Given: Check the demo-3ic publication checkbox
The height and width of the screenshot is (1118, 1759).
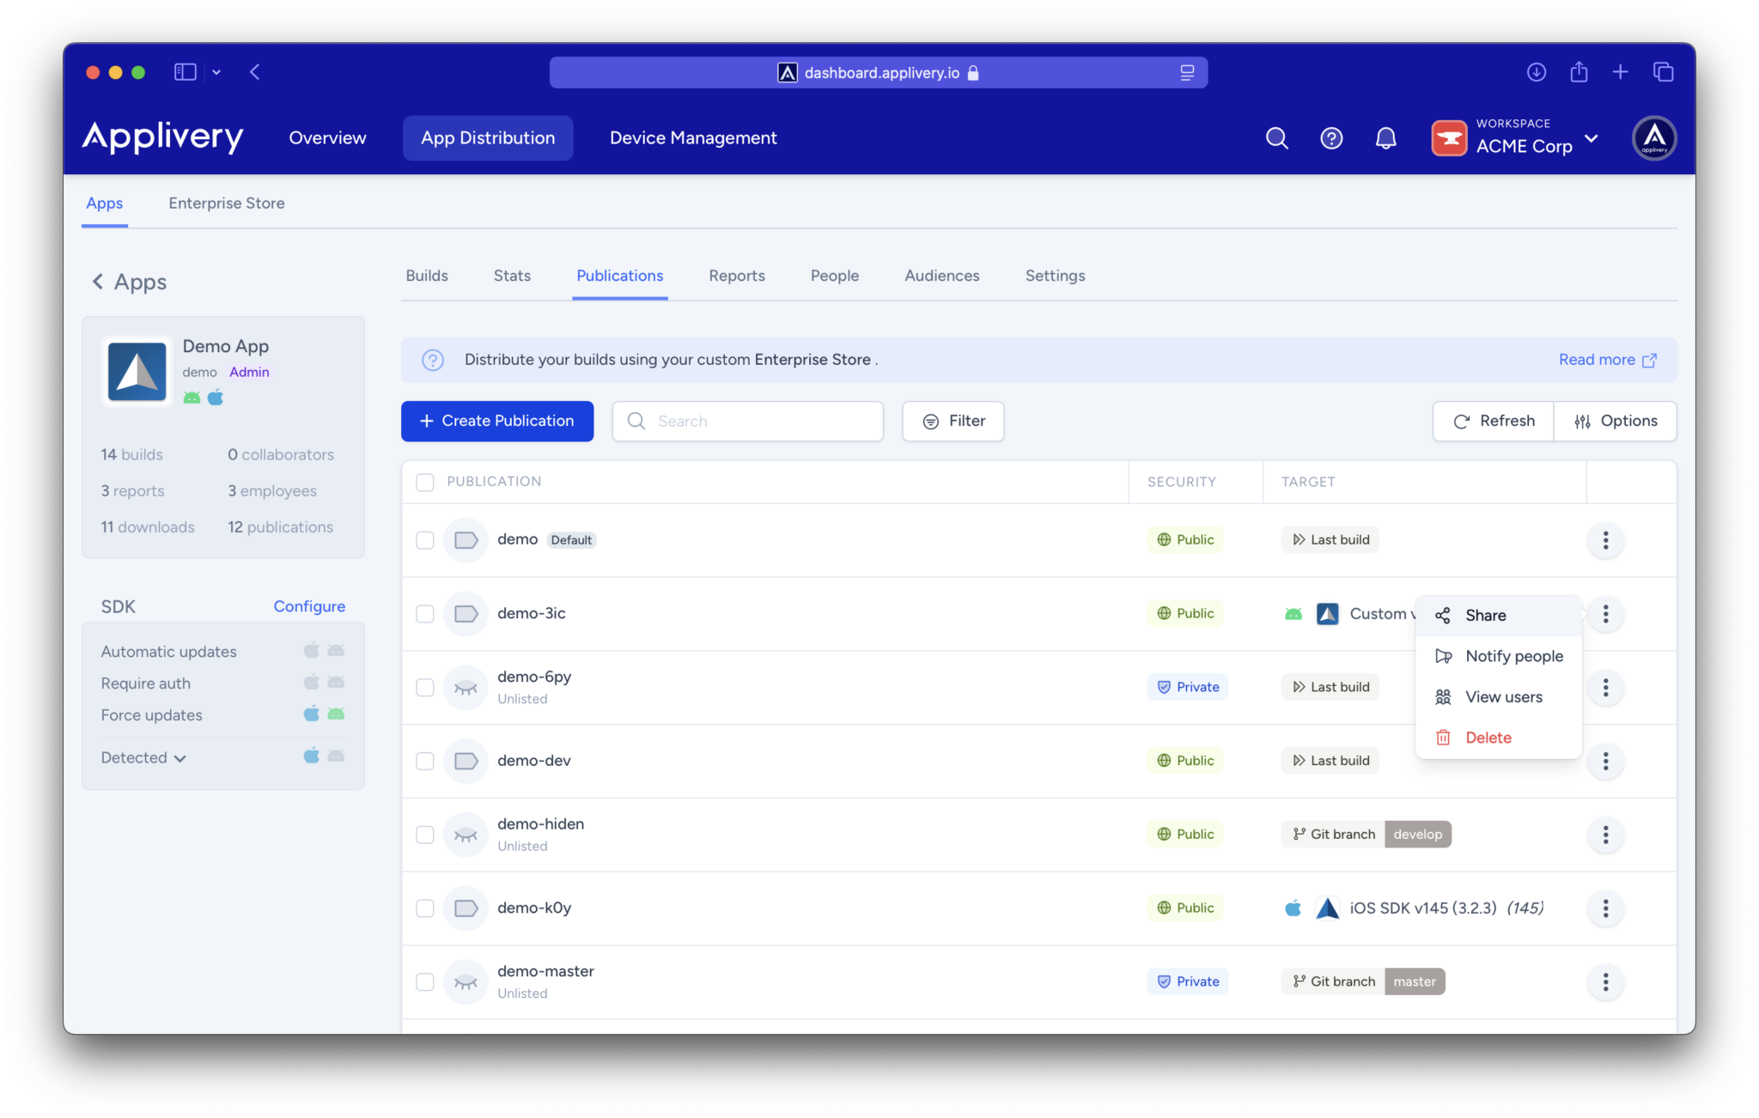Looking at the screenshot, I should (425, 614).
